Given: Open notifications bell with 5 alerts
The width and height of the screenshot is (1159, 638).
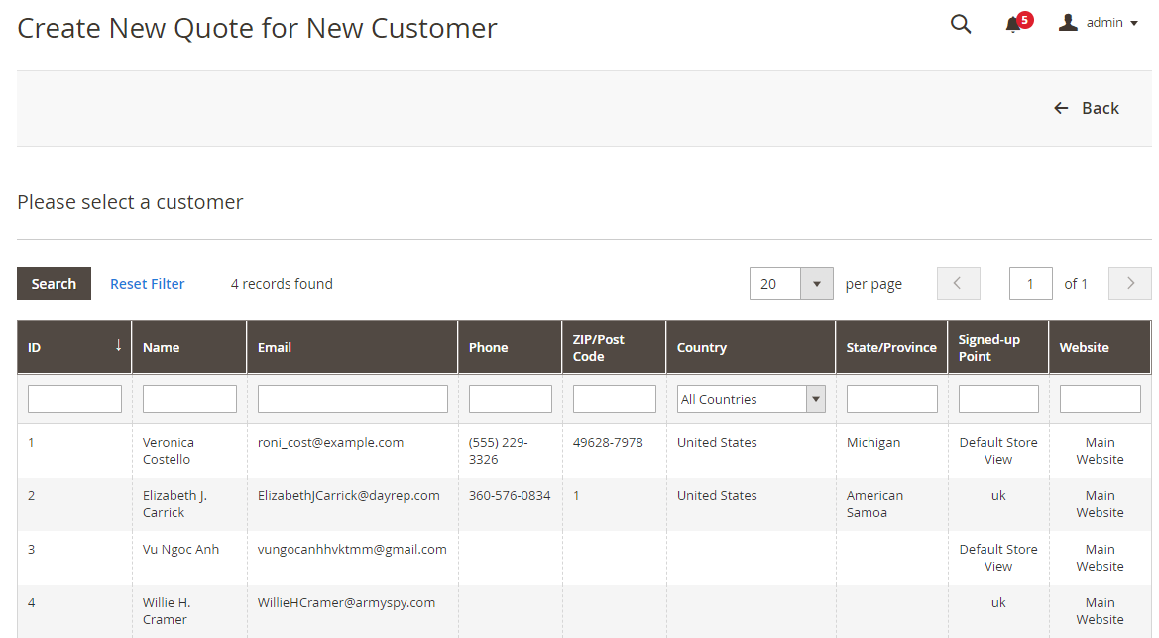Looking at the screenshot, I should click(x=1013, y=24).
